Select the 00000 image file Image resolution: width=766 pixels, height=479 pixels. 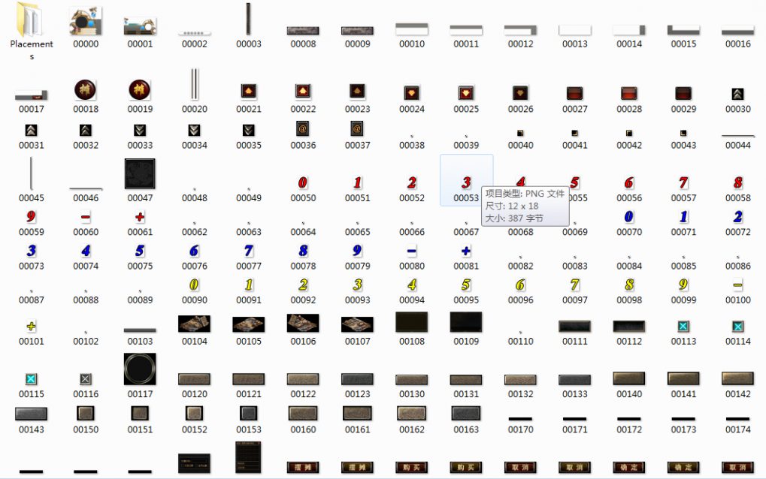[x=86, y=23]
